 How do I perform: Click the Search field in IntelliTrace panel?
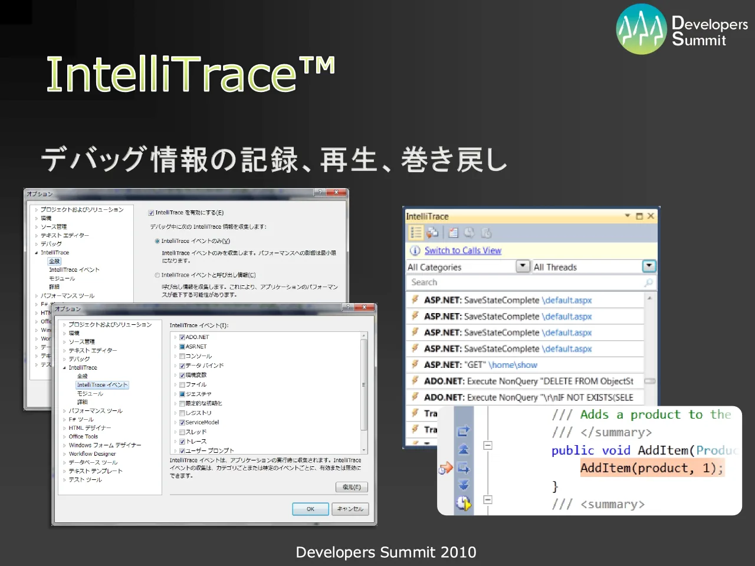coord(531,282)
